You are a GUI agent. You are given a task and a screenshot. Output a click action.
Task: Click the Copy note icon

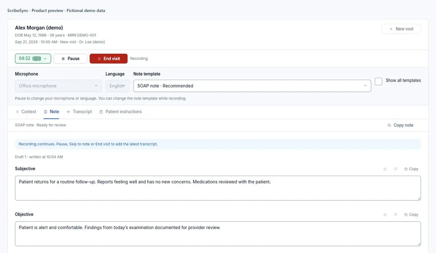click(389, 126)
